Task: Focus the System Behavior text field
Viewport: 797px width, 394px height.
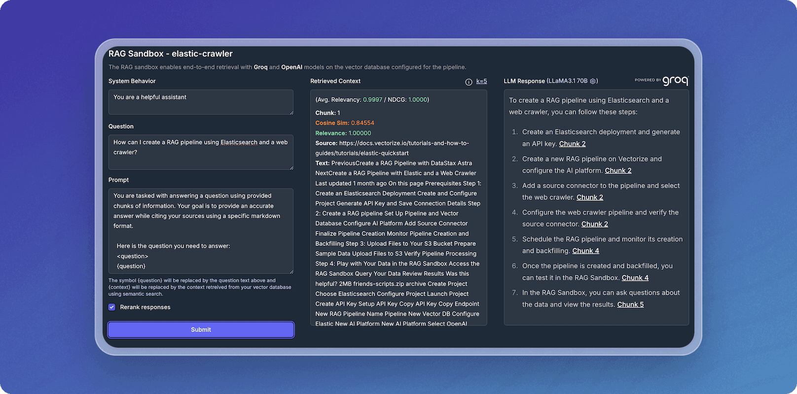Action: 200,102
